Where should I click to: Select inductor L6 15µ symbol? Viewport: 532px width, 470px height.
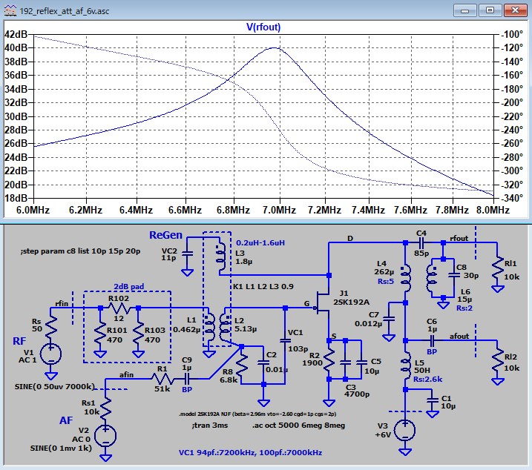click(432, 278)
